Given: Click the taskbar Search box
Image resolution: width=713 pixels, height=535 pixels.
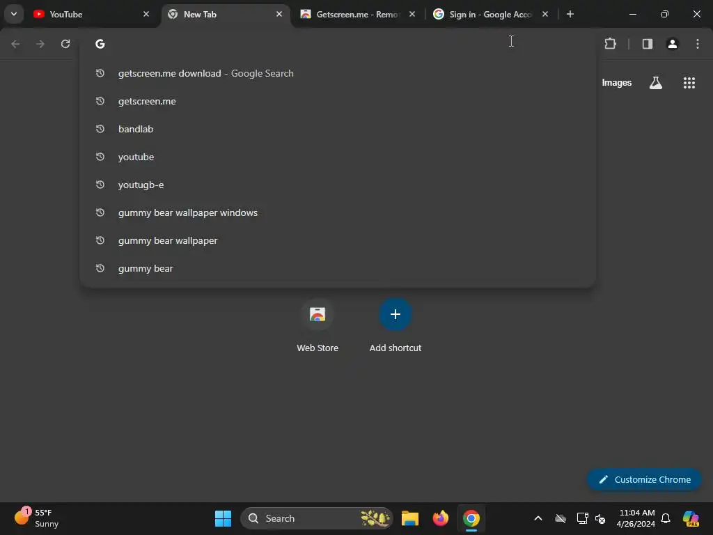Looking at the screenshot, I should [317, 518].
